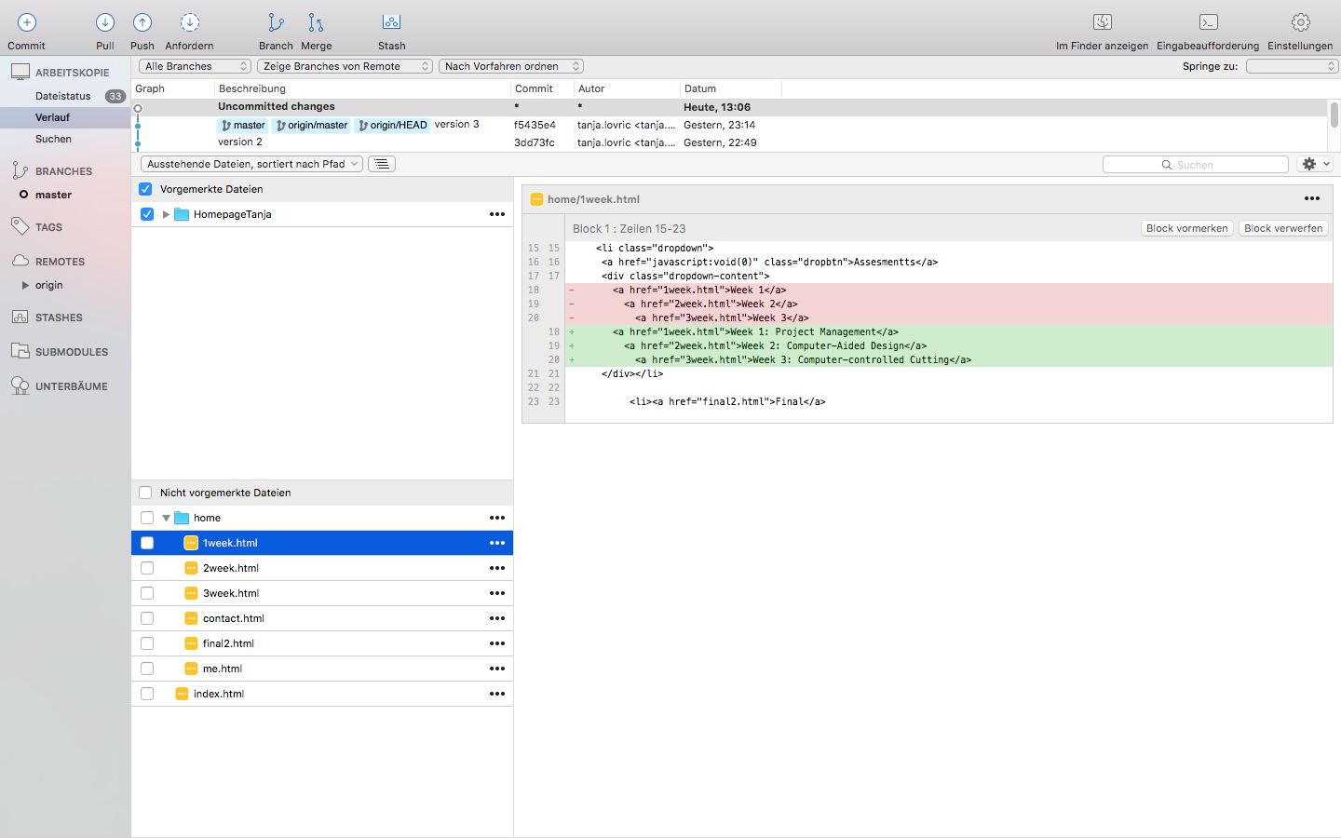Open more options for contact.html row
The width and height of the screenshot is (1341, 838).
(497, 618)
